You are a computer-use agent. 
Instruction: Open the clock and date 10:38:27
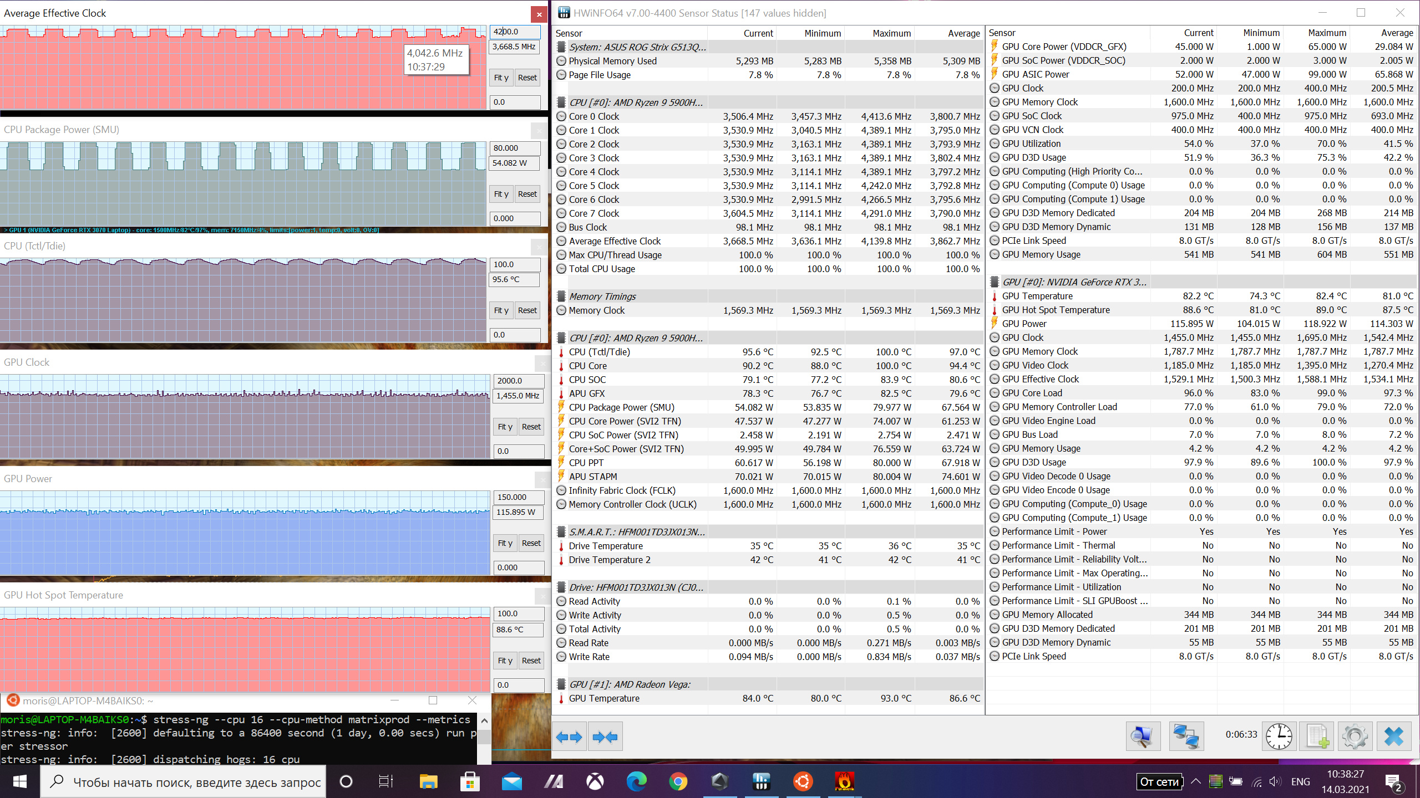coord(1346,782)
